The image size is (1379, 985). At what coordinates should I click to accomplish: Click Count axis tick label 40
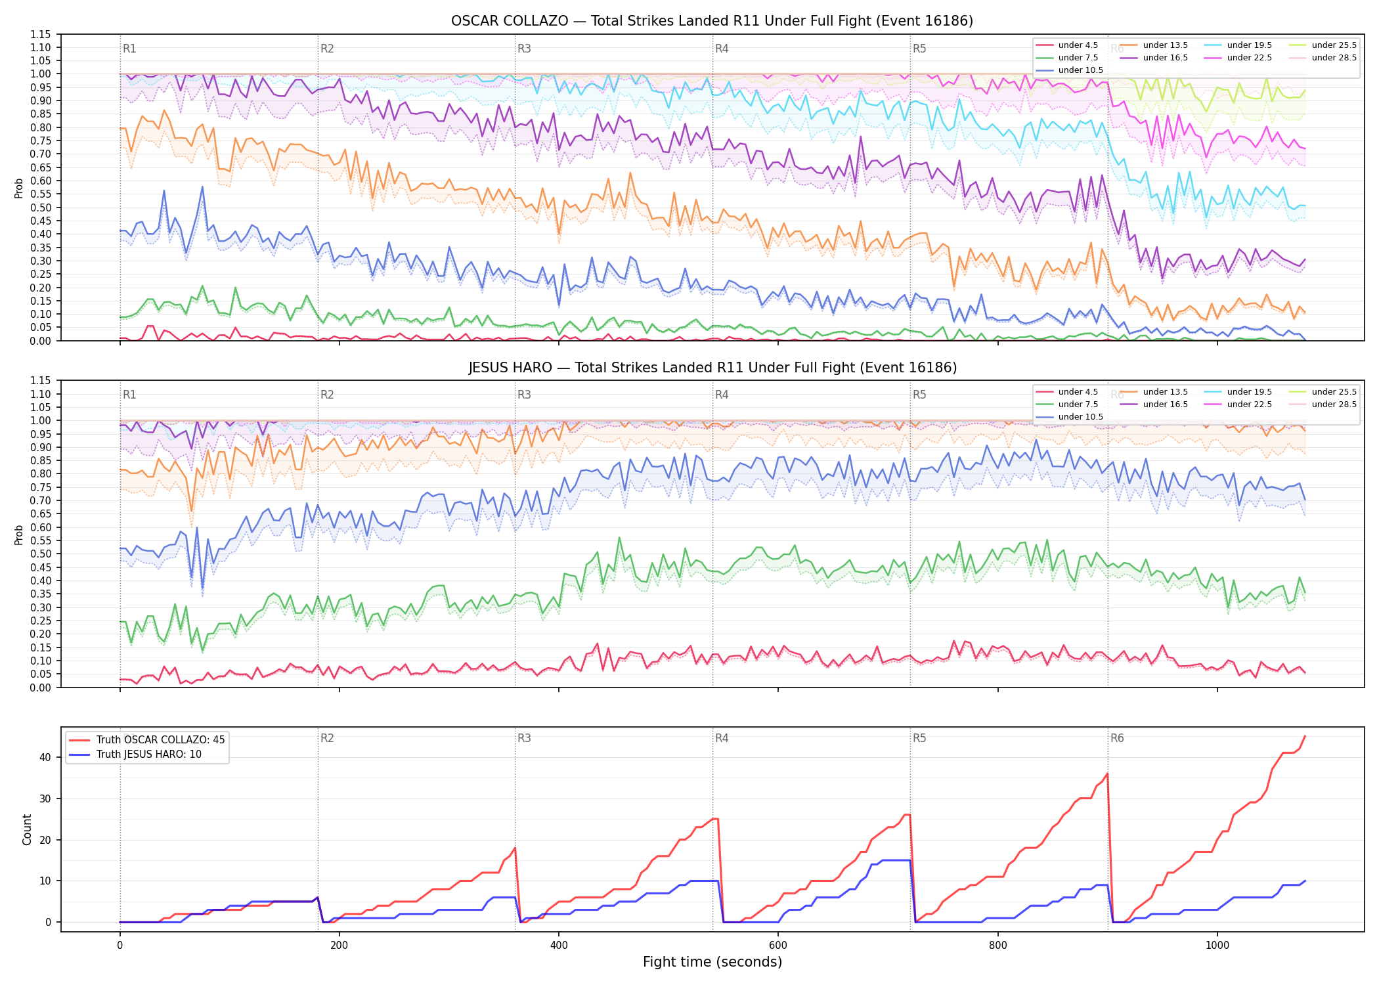(45, 757)
